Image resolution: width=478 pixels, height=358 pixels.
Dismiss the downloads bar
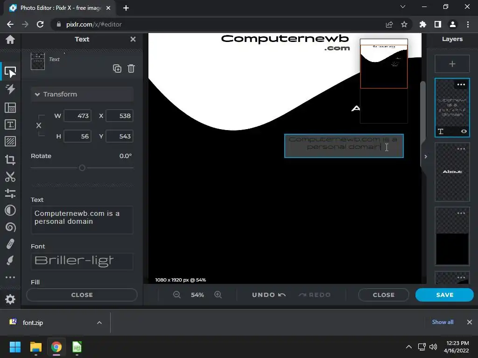pos(470,322)
